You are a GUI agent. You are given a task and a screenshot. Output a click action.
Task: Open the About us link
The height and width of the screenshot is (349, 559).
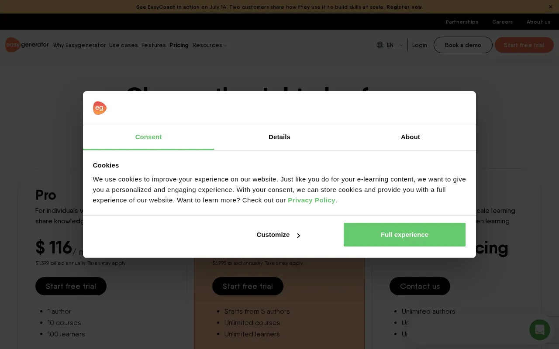coord(538,22)
